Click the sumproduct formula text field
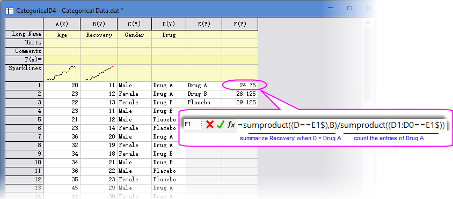 pyautogui.click(x=342, y=125)
